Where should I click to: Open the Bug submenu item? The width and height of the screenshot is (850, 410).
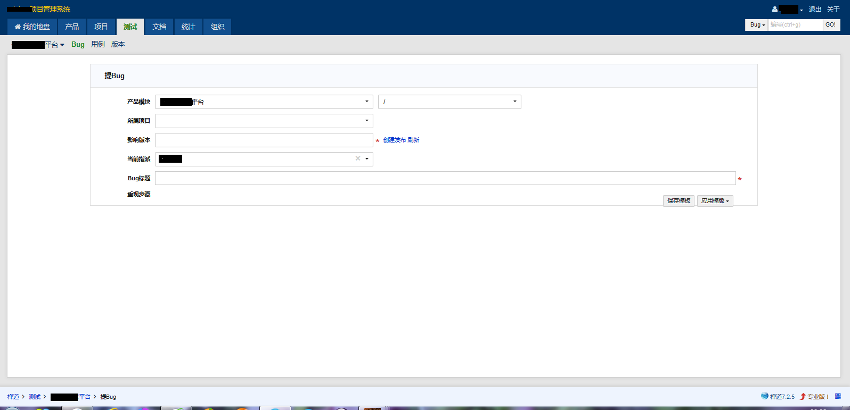point(78,45)
